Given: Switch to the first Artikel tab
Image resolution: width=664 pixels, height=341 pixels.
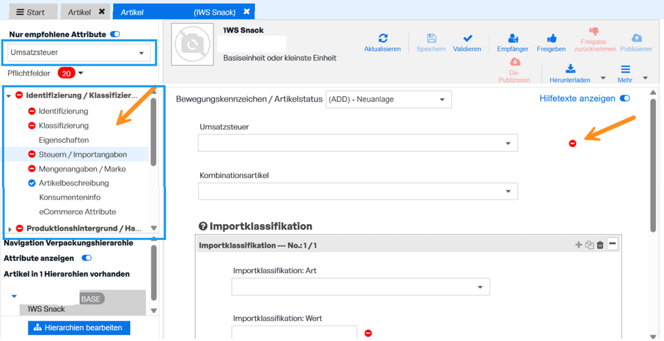Looking at the screenshot, I should (80, 12).
